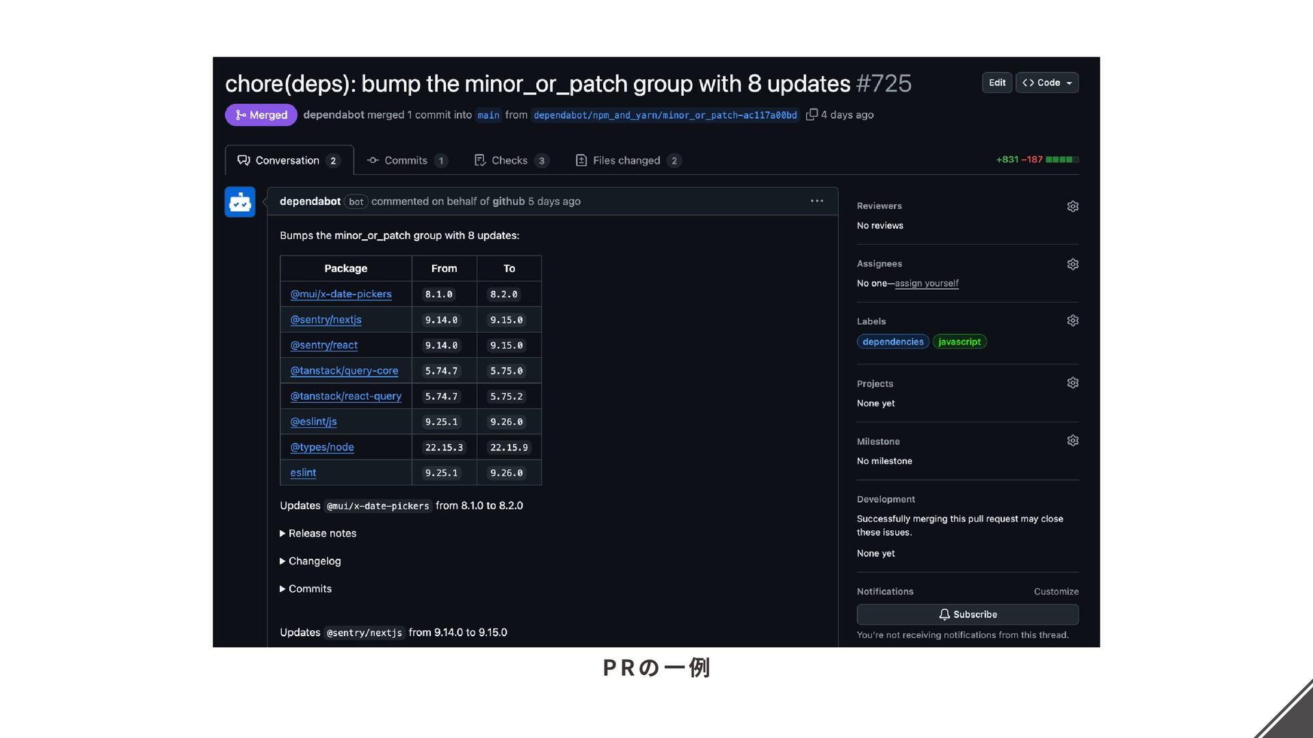The width and height of the screenshot is (1313, 738).
Task: Expand the Changelog section
Action: tap(310, 561)
